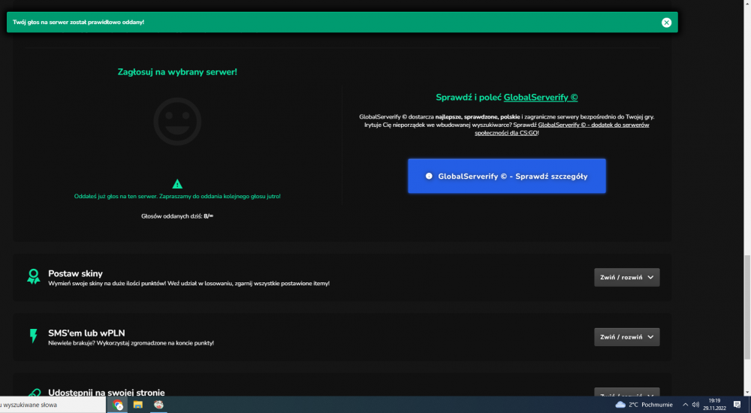This screenshot has width=751, height=413.
Task: Click GlobalServerify © - Sprawdź szczegóły button
Action: click(507, 176)
